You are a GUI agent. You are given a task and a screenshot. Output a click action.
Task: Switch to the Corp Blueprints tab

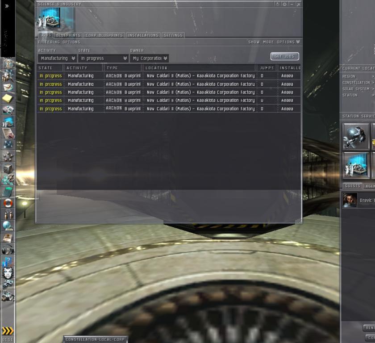104,35
